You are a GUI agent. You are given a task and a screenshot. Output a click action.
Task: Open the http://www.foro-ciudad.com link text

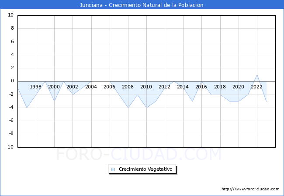tap(250, 189)
